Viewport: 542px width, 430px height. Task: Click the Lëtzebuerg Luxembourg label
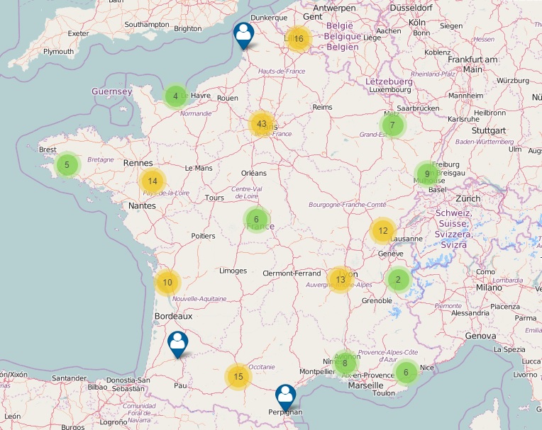click(x=389, y=85)
